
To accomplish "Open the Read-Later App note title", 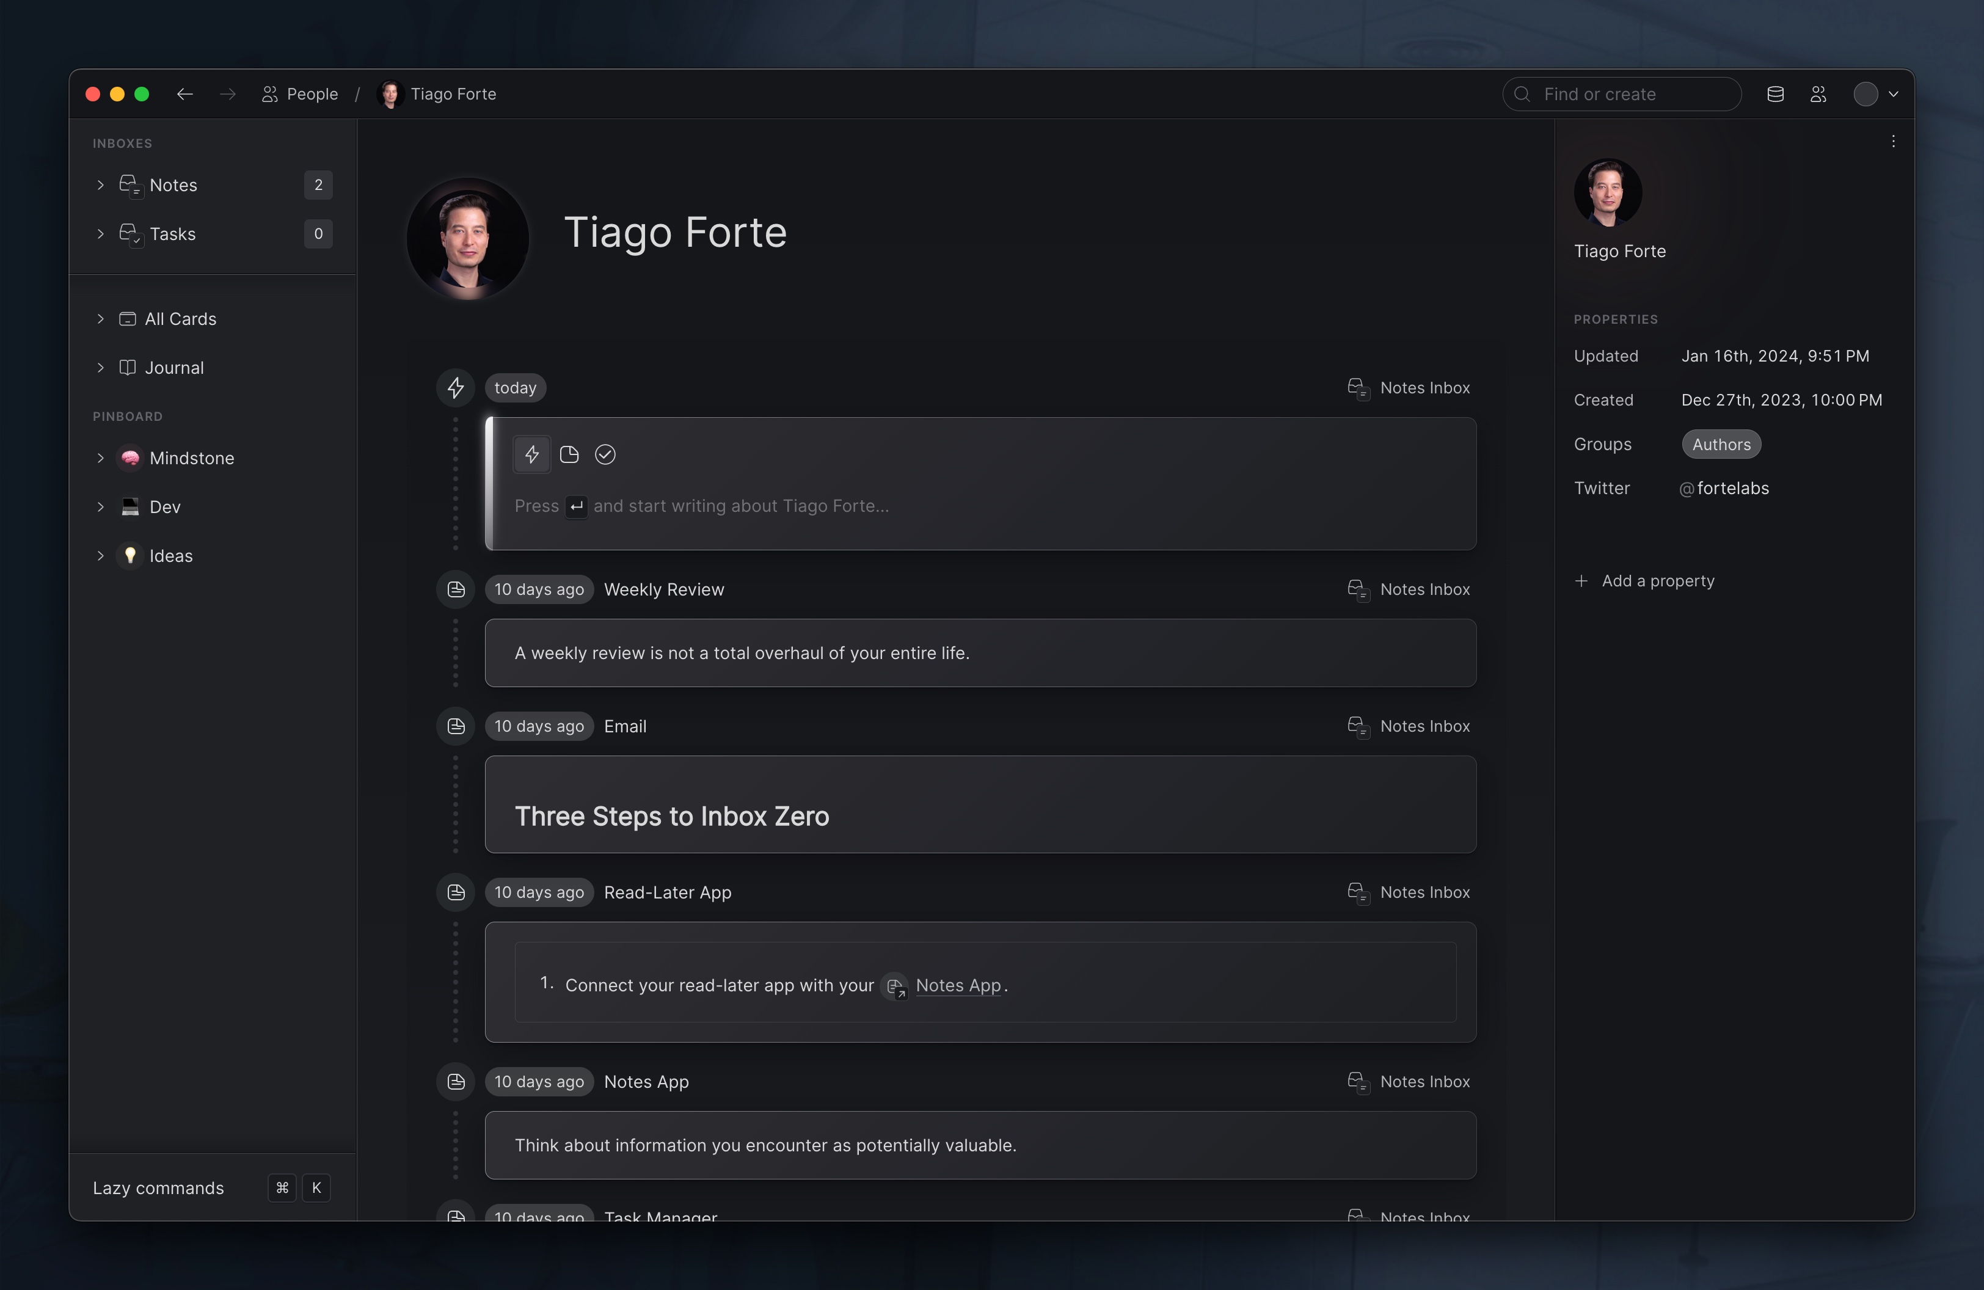I will 667,892.
